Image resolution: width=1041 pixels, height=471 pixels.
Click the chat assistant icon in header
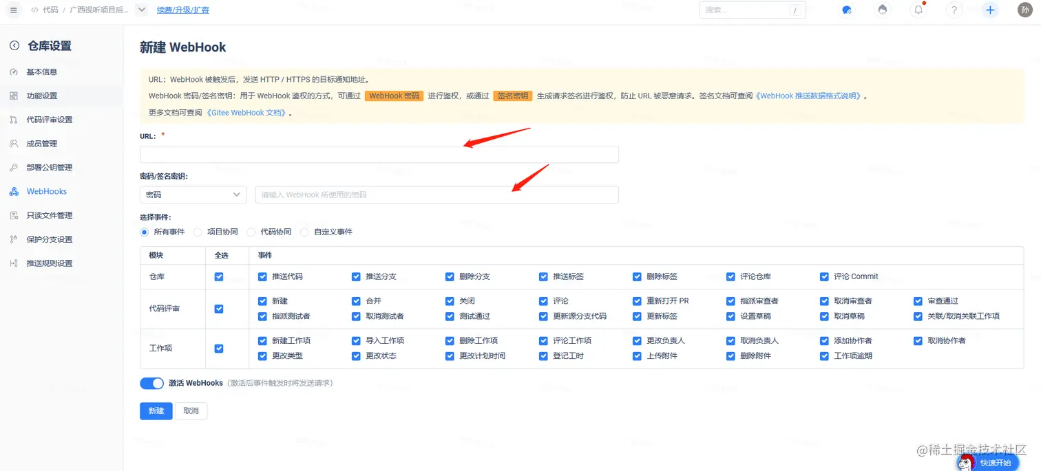847,10
